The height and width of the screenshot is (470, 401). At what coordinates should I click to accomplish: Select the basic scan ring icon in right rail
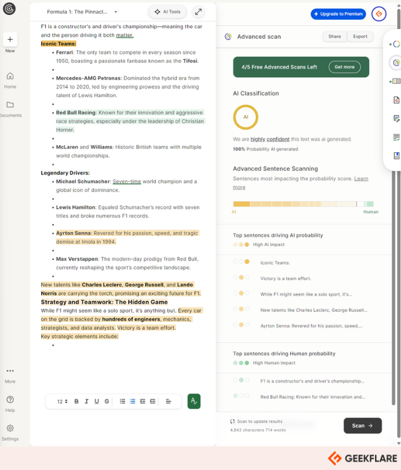point(396,45)
